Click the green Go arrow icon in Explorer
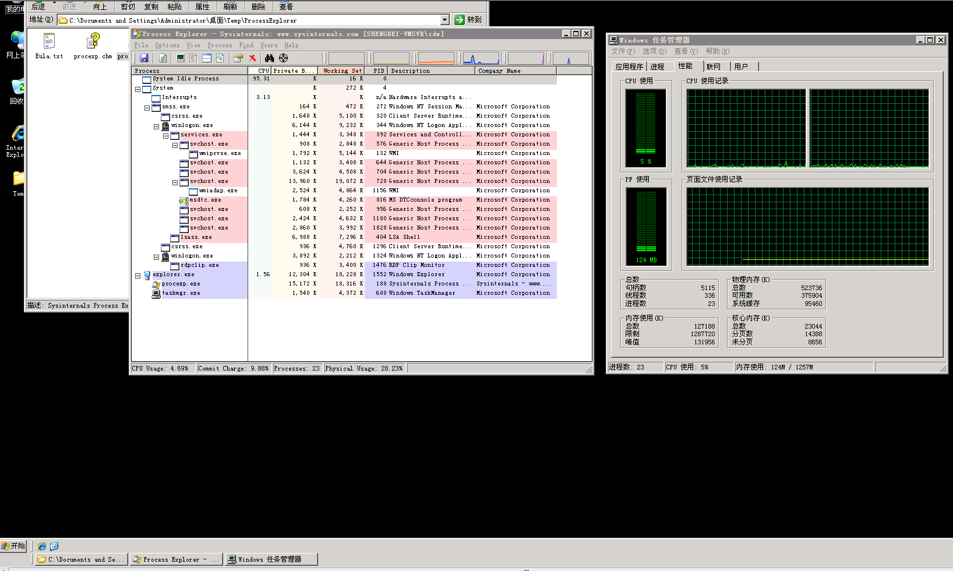Viewport: 953px width, 571px height. [460, 20]
